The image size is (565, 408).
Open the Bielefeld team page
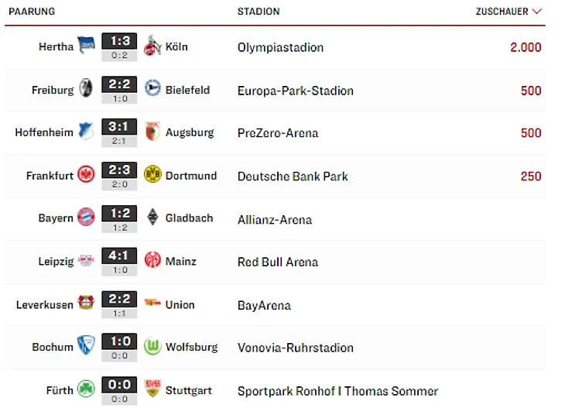(x=187, y=90)
